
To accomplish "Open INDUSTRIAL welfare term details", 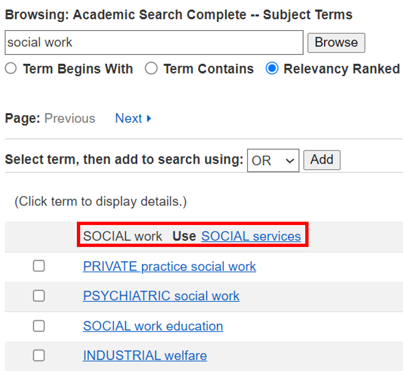I will [145, 356].
